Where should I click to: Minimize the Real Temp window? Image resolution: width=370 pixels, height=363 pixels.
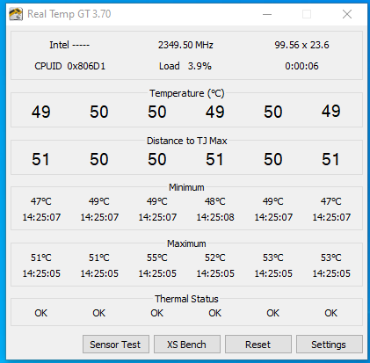pyautogui.click(x=267, y=14)
